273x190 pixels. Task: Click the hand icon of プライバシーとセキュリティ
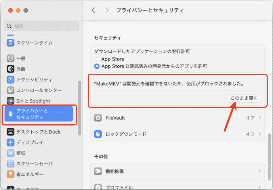click(x=11, y=114)
